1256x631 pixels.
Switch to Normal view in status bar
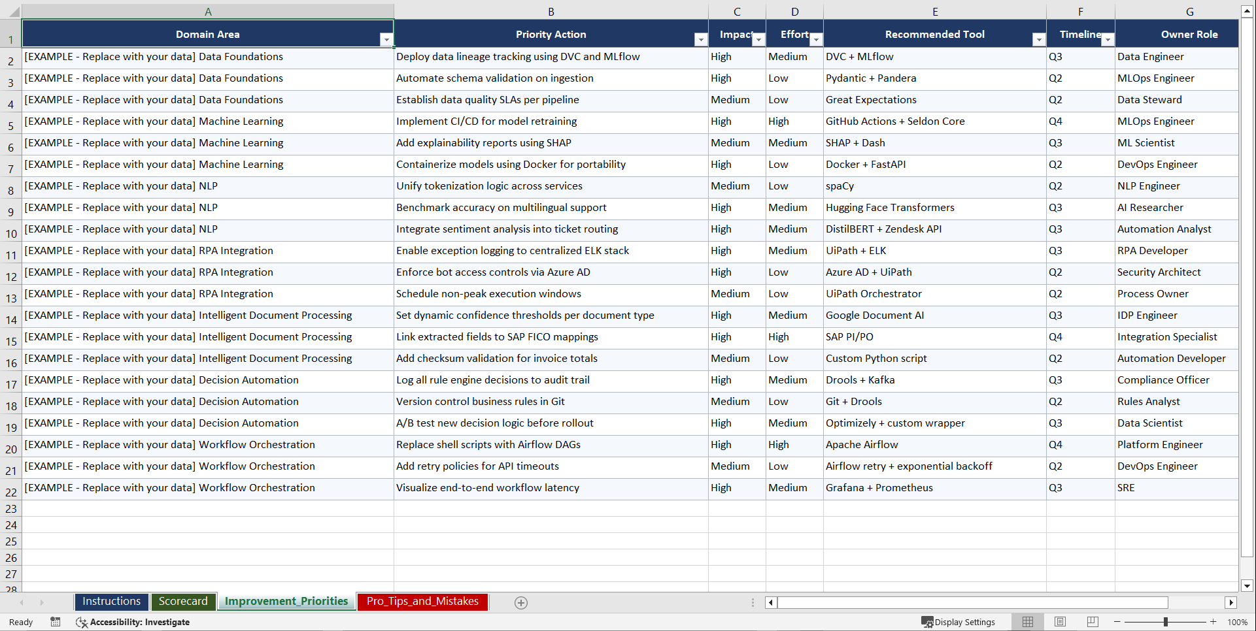[1027, 622]
